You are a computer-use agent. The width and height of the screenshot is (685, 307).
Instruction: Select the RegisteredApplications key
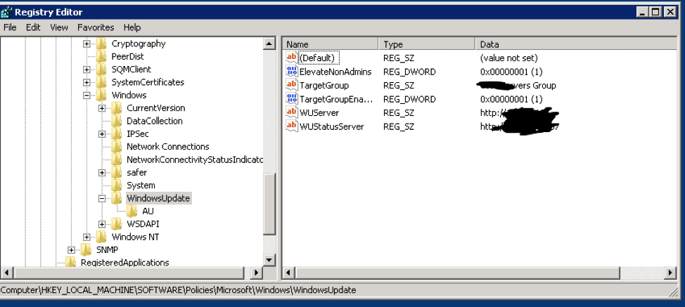(x=124, y=263)
